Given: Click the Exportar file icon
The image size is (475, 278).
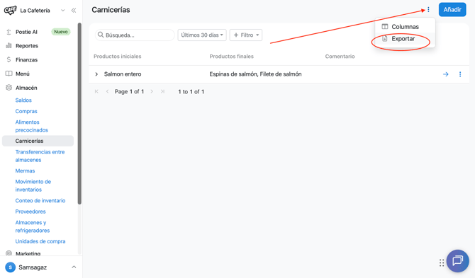Looking at the screenshot, I should (x=385, y=39).
